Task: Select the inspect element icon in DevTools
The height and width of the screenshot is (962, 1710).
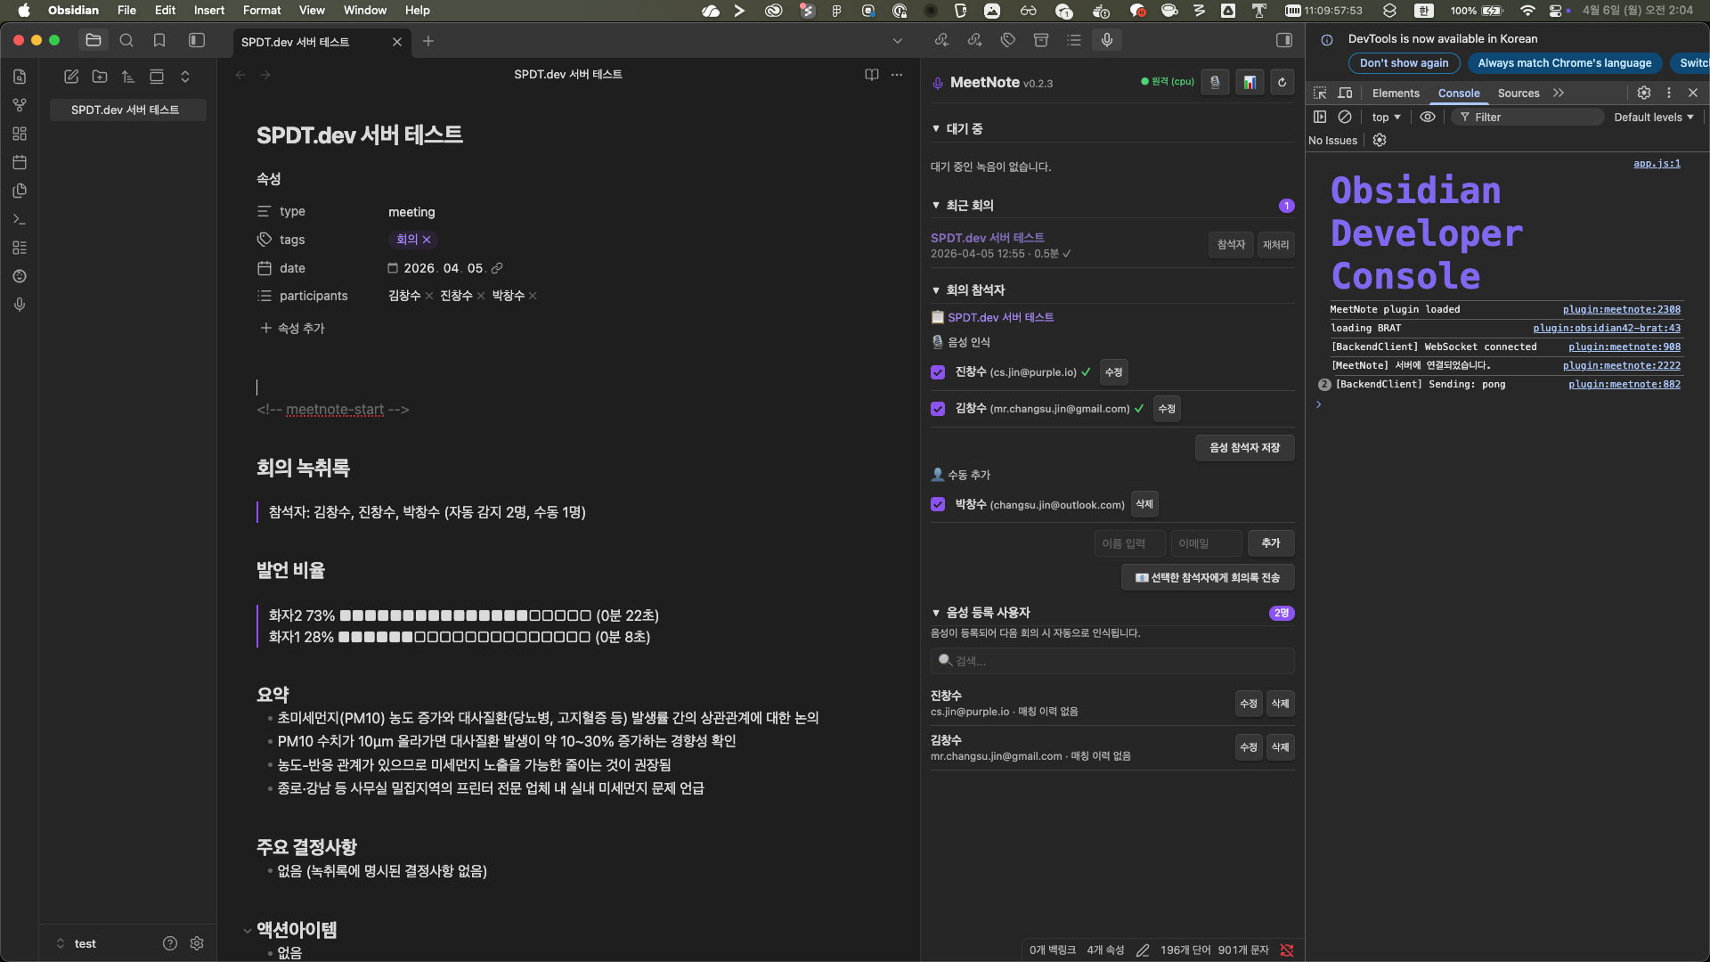Action: click(x=1319, y=93)
